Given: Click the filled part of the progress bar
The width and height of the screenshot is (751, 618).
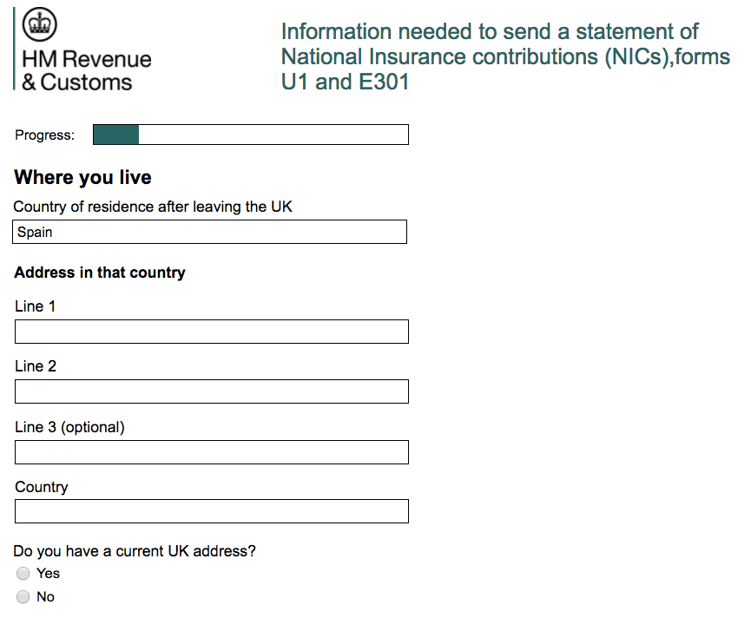Looking at the screenshot, I should [x=115, y=135].
